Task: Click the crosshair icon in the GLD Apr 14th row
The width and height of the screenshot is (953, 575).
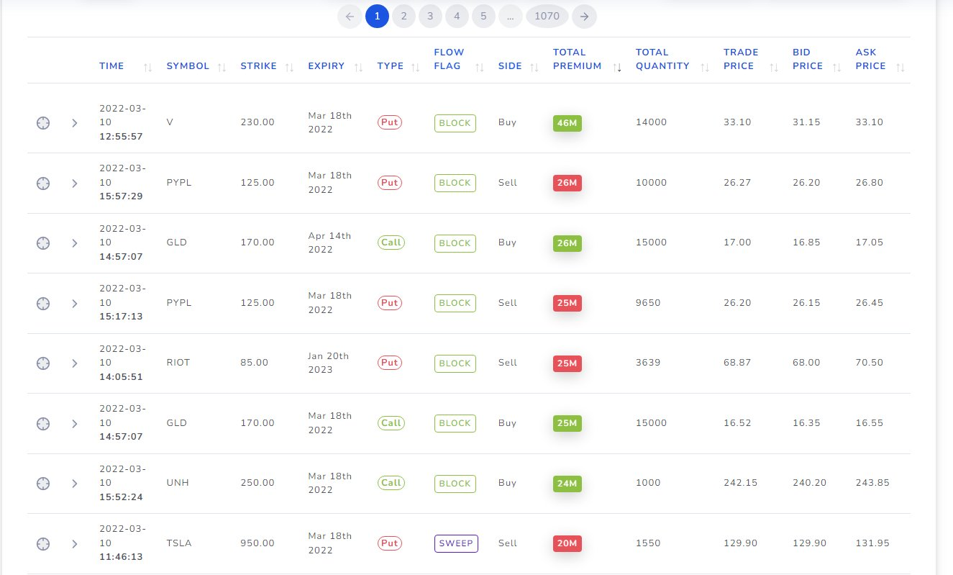Action: [43, 243]
